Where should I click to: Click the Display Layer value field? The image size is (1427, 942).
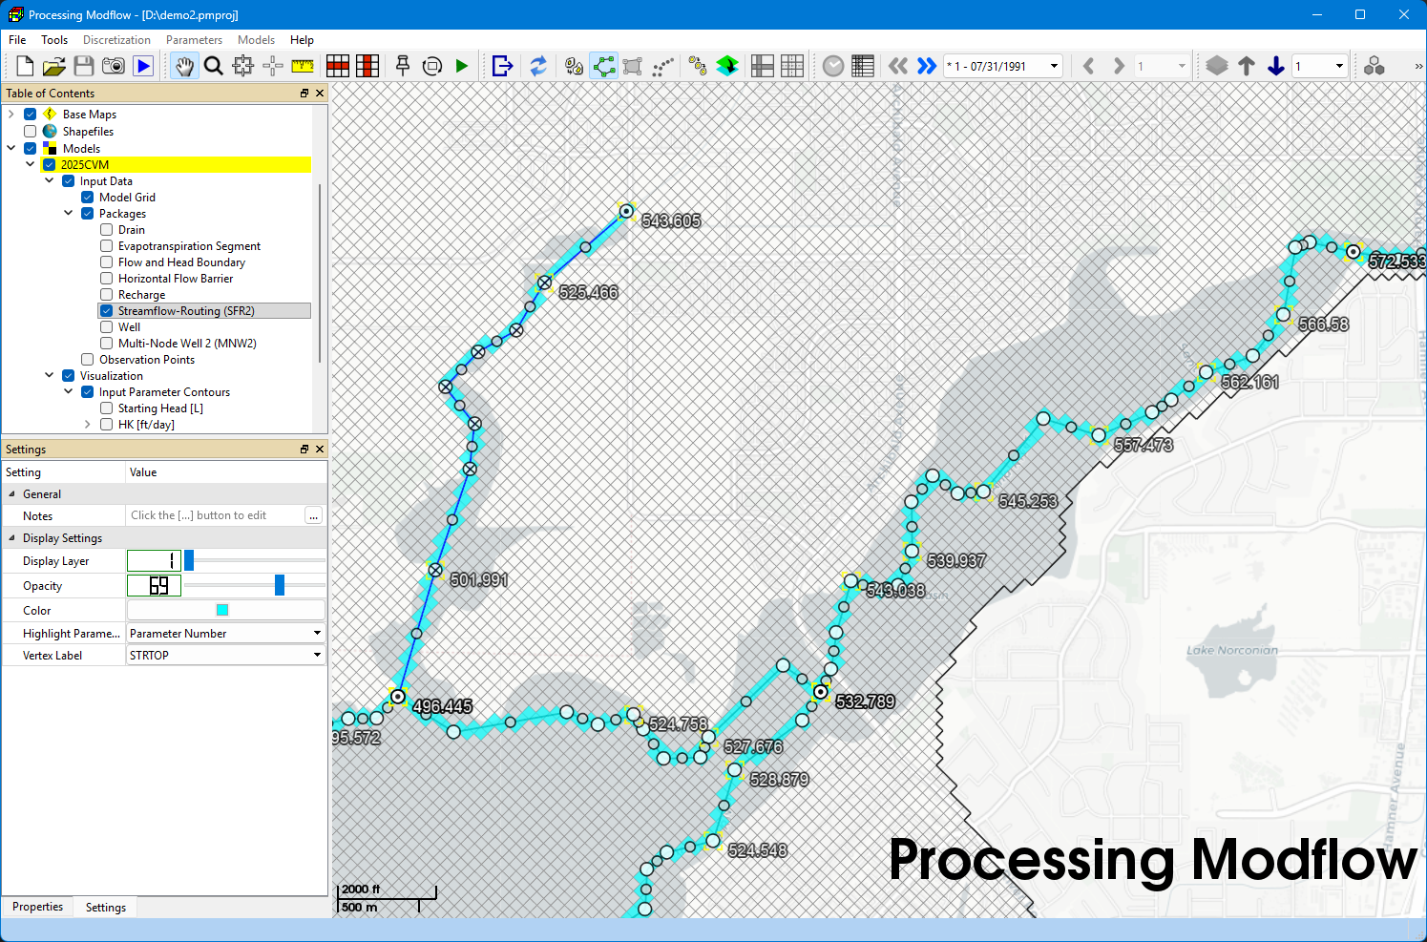pos(154,561)
